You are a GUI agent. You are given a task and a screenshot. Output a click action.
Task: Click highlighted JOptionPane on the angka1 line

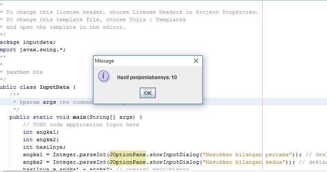pyautogui.click(x=128, y=155)
